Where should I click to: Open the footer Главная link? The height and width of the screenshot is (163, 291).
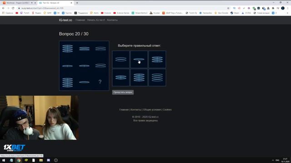pos(124,110)
